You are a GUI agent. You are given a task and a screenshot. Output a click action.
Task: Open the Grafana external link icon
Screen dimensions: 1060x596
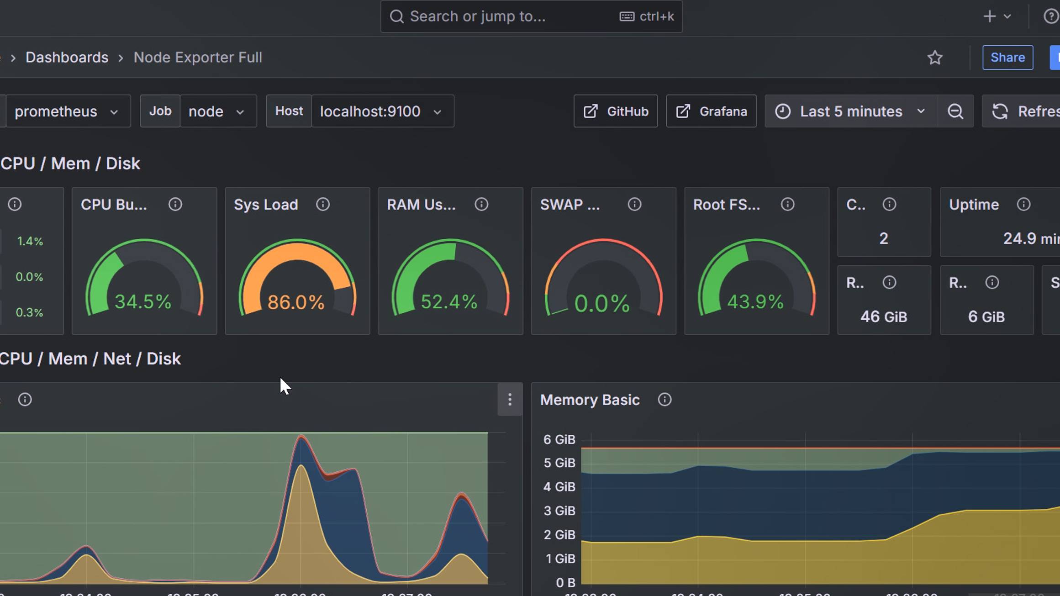point(683,111)
